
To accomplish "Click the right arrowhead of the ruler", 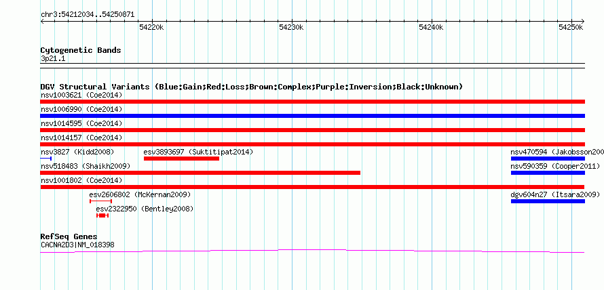I will tap(583, 21).
